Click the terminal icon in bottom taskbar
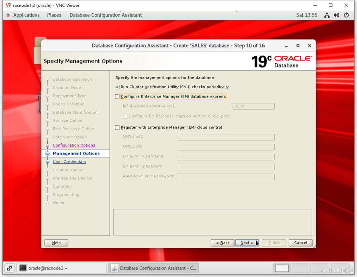The width and height of the screenshot is (357, 277). pyautogui.click(x=23, y=268)
